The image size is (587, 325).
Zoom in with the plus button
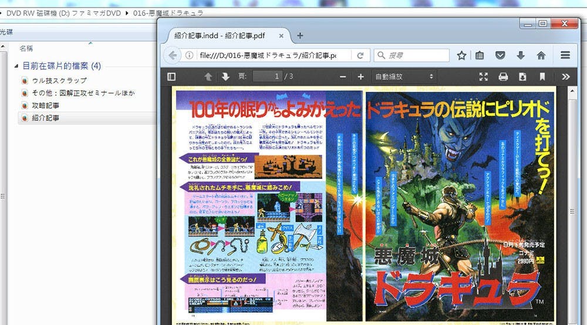pos(360,77)
